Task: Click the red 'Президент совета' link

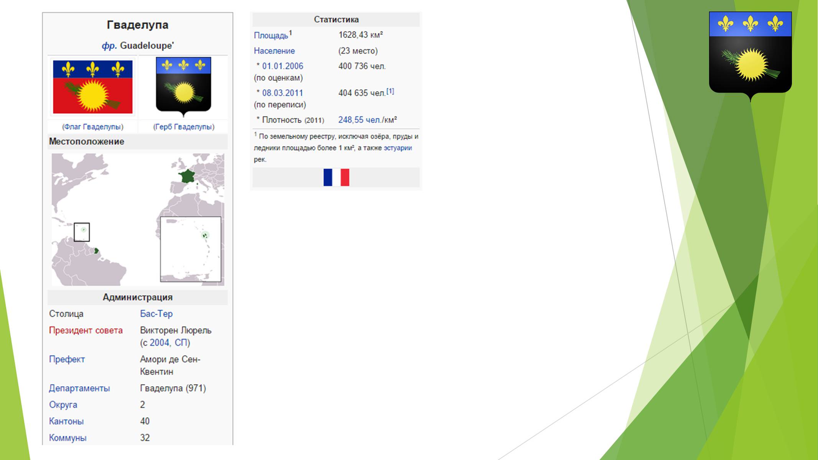Action: (86, 330)
